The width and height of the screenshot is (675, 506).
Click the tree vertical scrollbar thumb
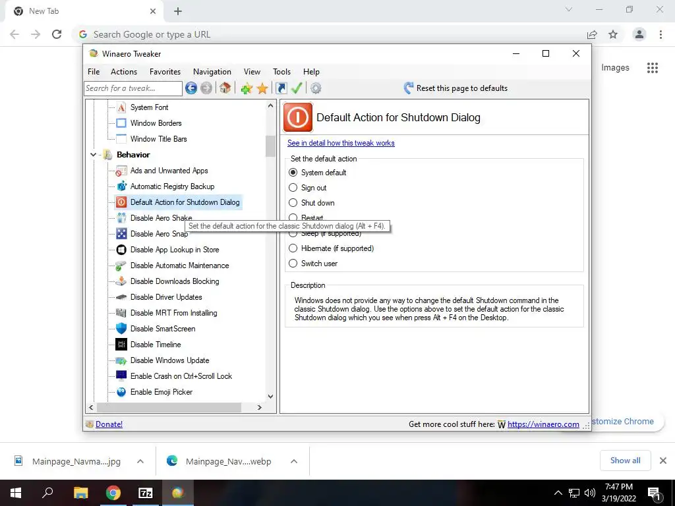pos(270,146)
